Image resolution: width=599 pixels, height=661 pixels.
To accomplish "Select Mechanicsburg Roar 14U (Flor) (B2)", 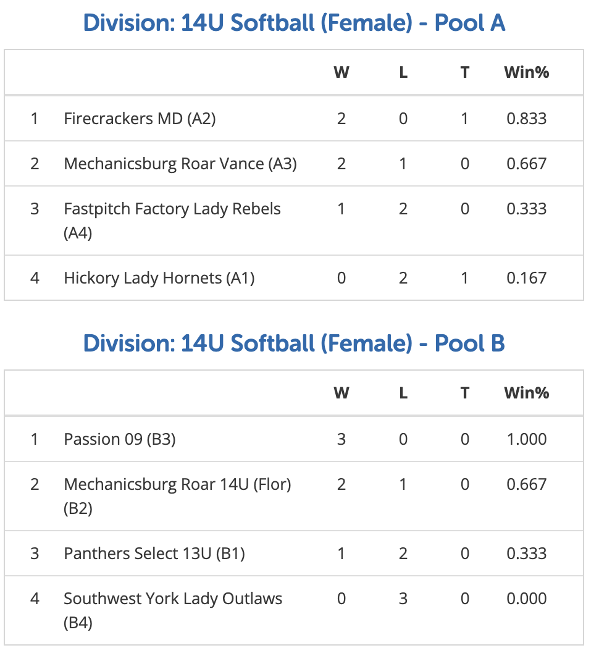I will [x=177, y=496].
